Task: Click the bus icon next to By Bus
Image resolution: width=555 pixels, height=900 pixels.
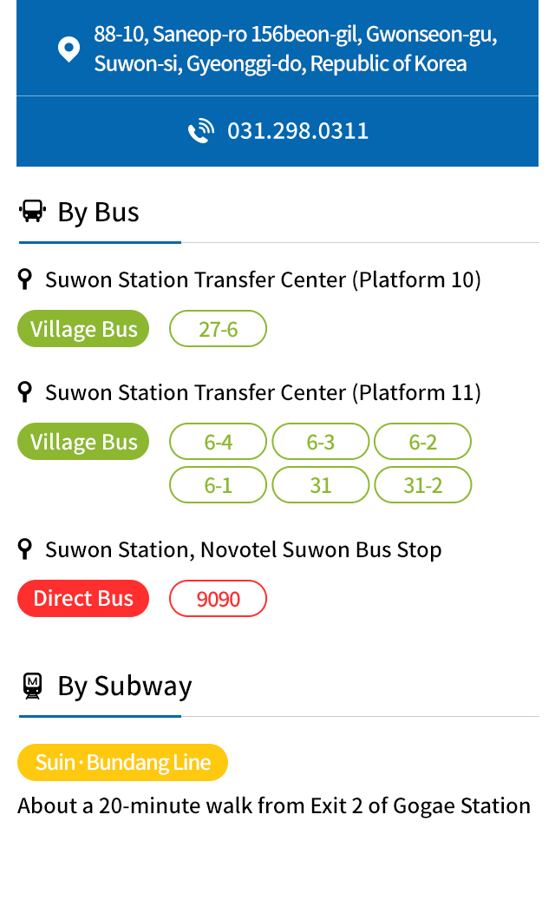Action: (33, 211)
